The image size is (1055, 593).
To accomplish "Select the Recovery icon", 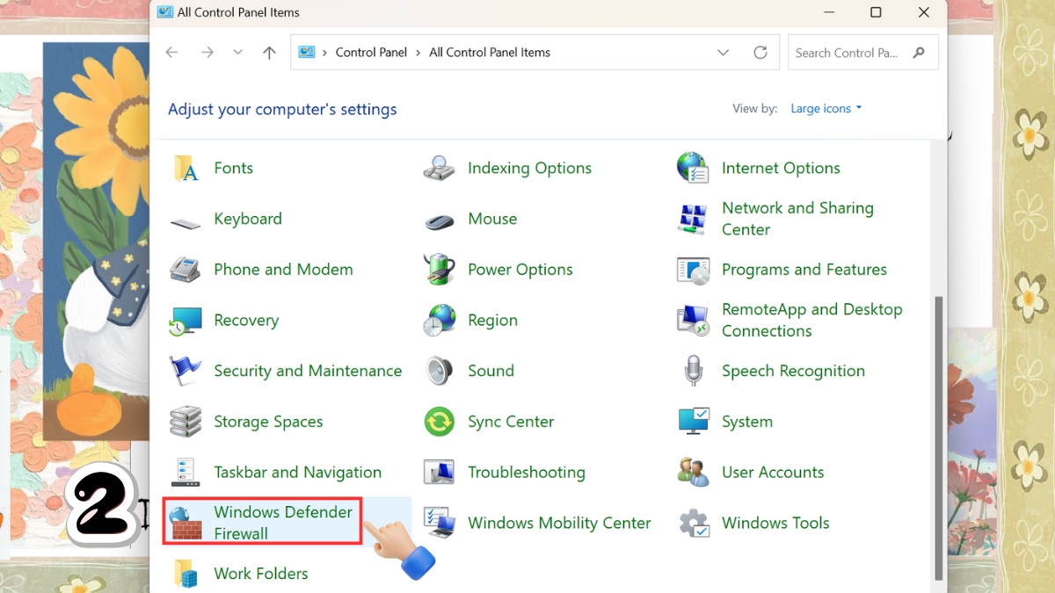I will pyautogui.click(x=186, y=321).
